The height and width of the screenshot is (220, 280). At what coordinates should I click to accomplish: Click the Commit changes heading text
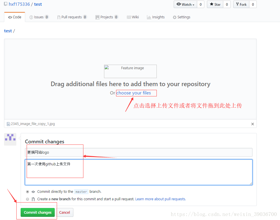(x=45, y=142)
